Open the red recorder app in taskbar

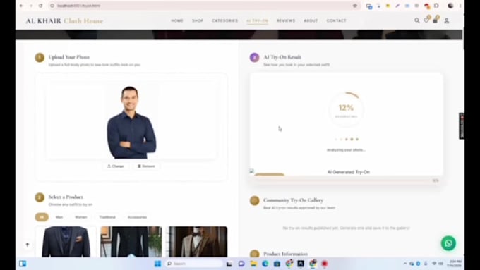(325, 264)
